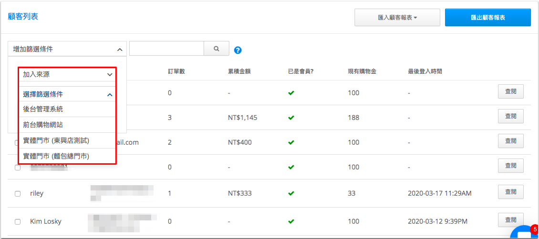
Task: Click the magnifier search icon button
Action: click(217, 49)
